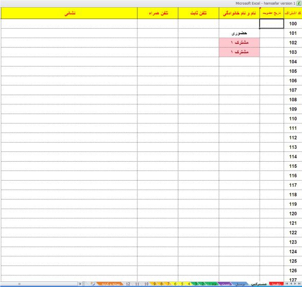Click the insert new worksheet icon

pos(93,284)
